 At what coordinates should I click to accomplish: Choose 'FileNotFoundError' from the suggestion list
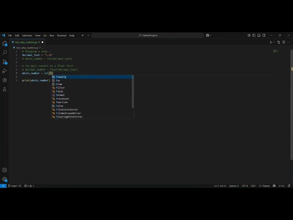coord(92,113)
